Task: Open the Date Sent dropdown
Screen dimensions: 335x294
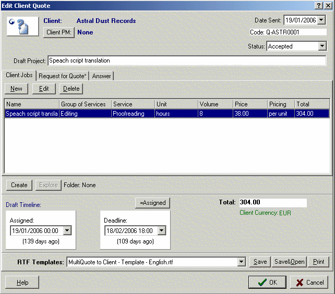Action: 321,20
